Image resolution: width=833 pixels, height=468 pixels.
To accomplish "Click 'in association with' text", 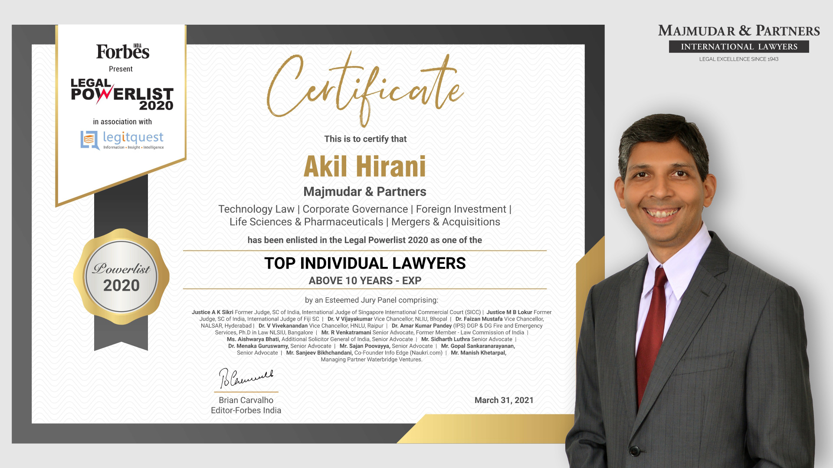I will point(122,122).
